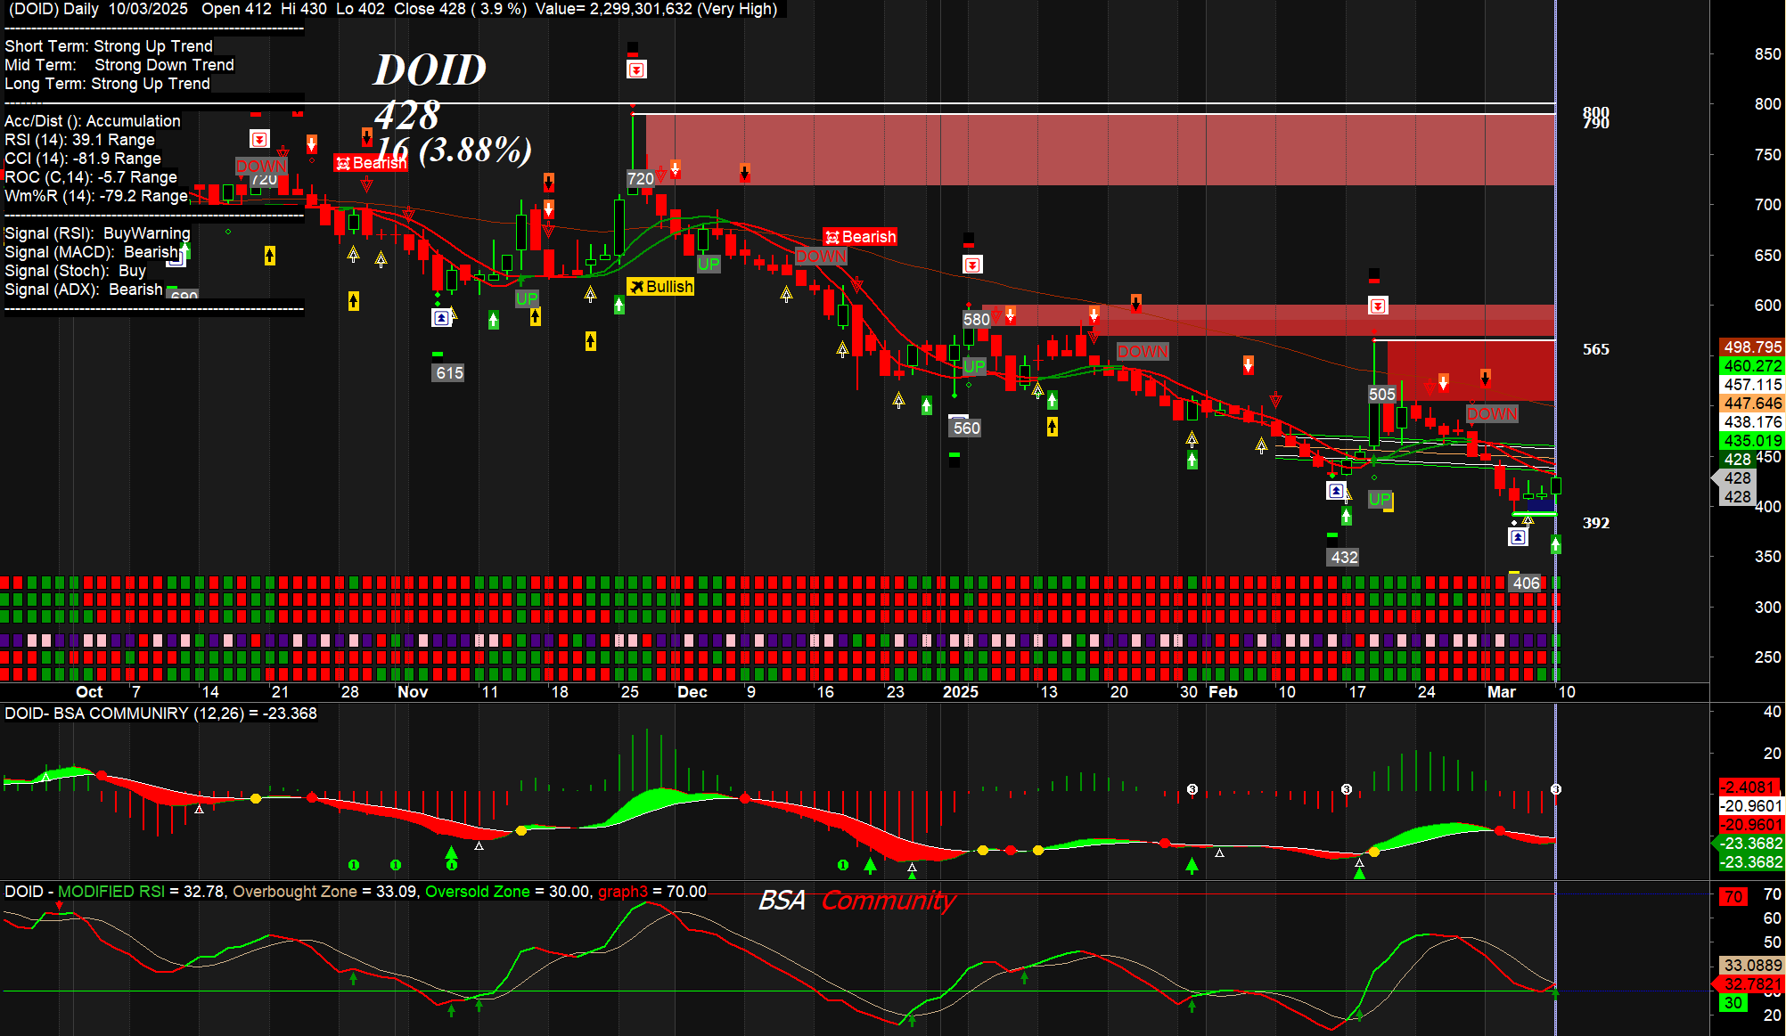Click double-down arrow icon above the 580 label
The width and height of the screenshot is (1786, 1036).
972,265
